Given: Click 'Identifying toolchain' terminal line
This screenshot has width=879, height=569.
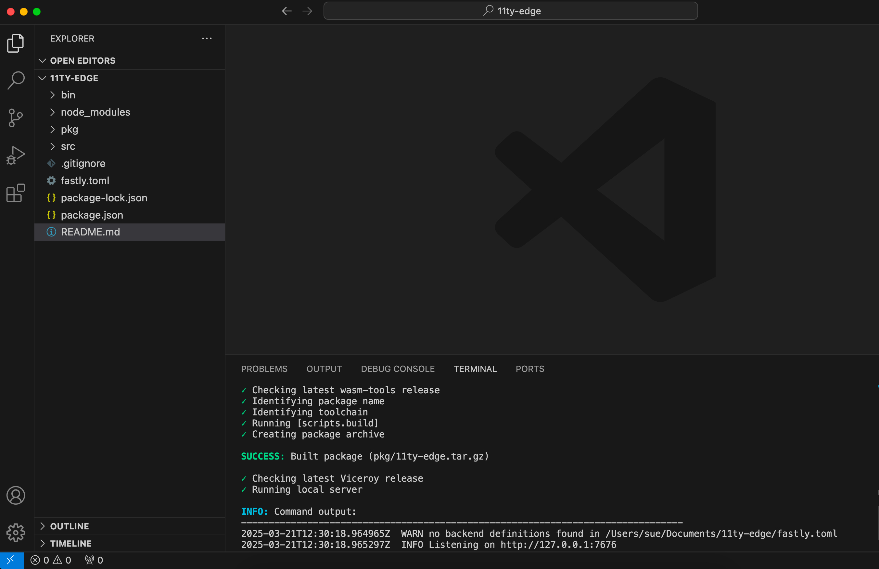Looking at the screenshot, I should pyautogui.click(x=310, y=412).
